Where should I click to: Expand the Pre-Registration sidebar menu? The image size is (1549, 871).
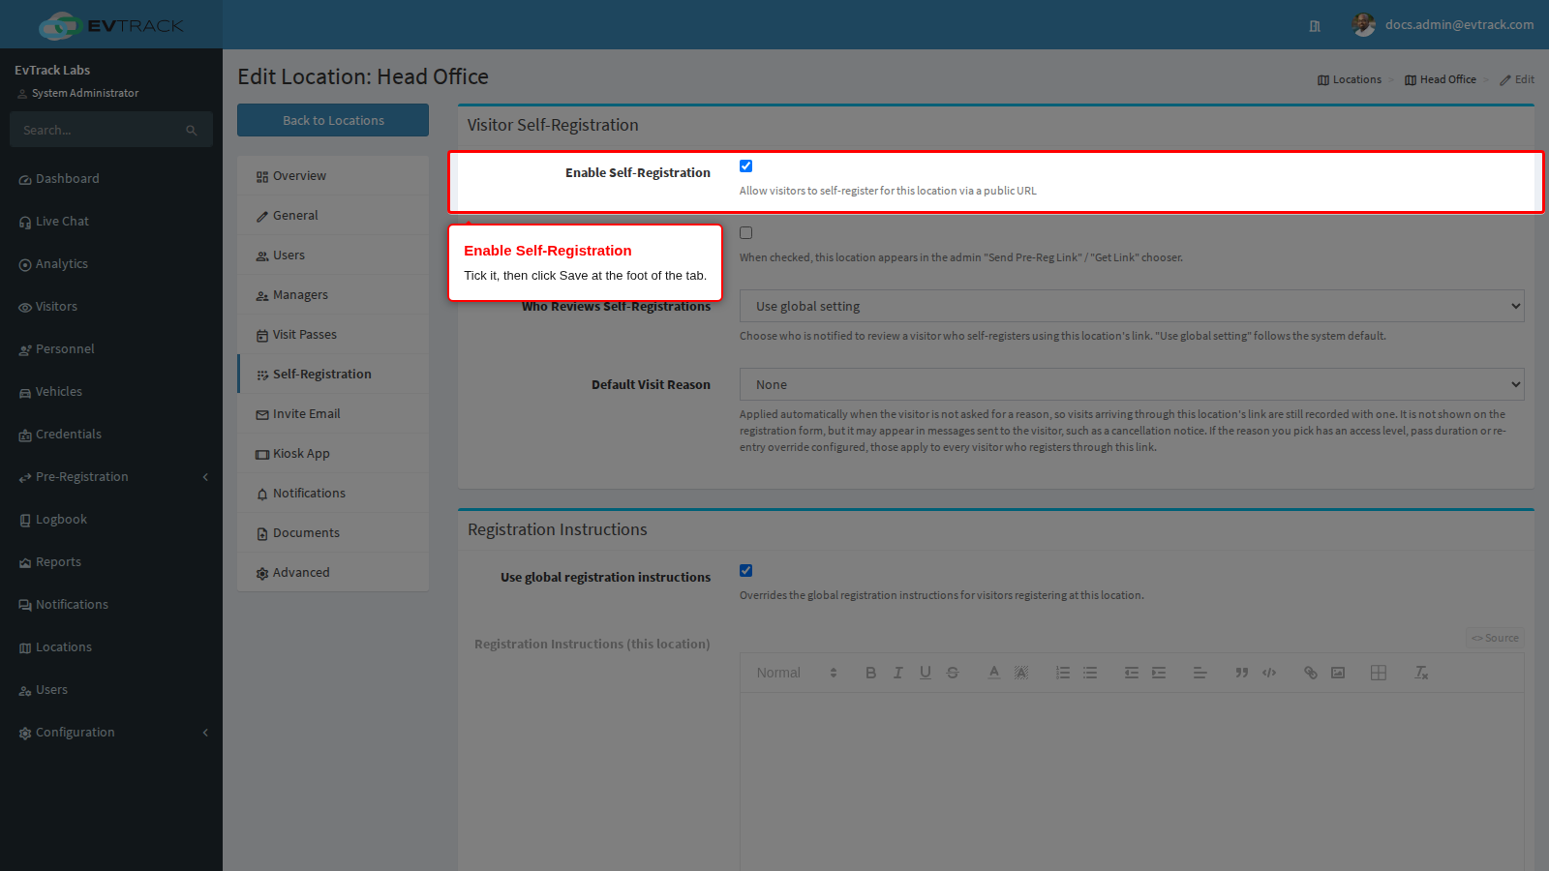(x=111, y=477)
